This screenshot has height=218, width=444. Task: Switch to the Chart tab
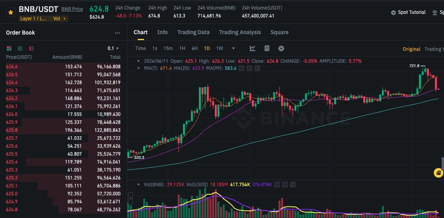coord(141,32)
